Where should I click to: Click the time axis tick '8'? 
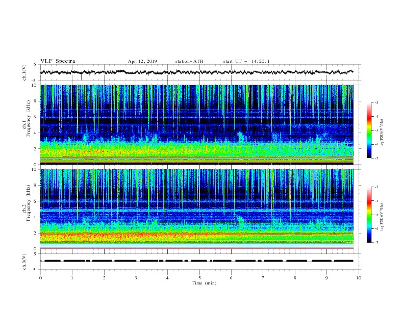[x=295, y=278]
